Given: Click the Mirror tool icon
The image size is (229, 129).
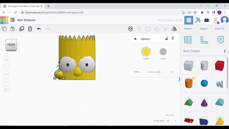Looking at the screenshot, I should tap(174, 29).
